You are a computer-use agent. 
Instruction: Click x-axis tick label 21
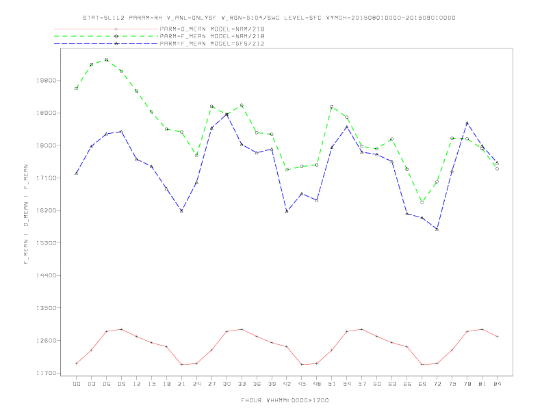click(x=181, y=384)
